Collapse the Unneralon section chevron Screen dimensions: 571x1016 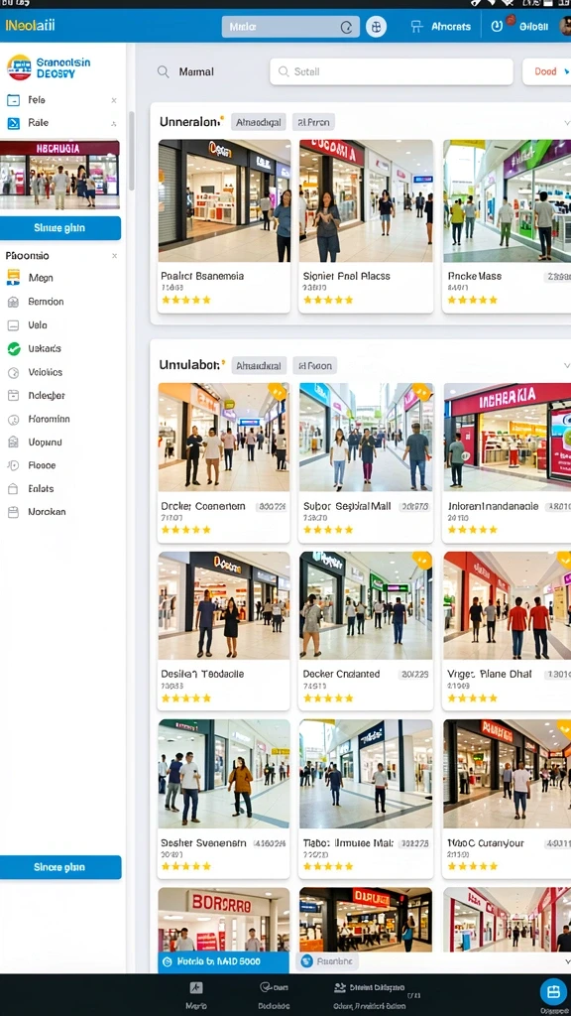pos(566,122)
